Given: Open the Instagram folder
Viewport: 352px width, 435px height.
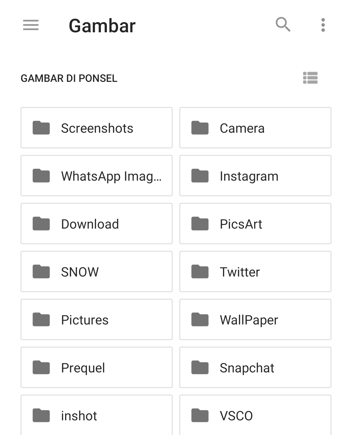Looking at the screenshot, I should click(255, 176).
